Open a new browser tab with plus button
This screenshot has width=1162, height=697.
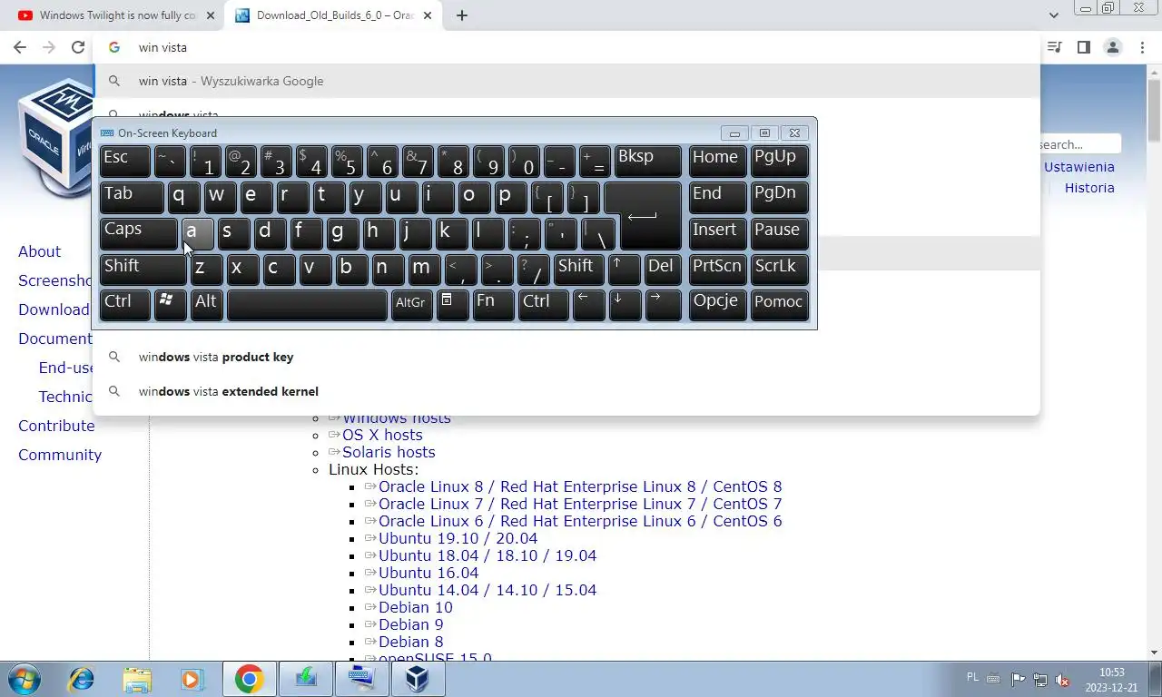coord(462,15)
